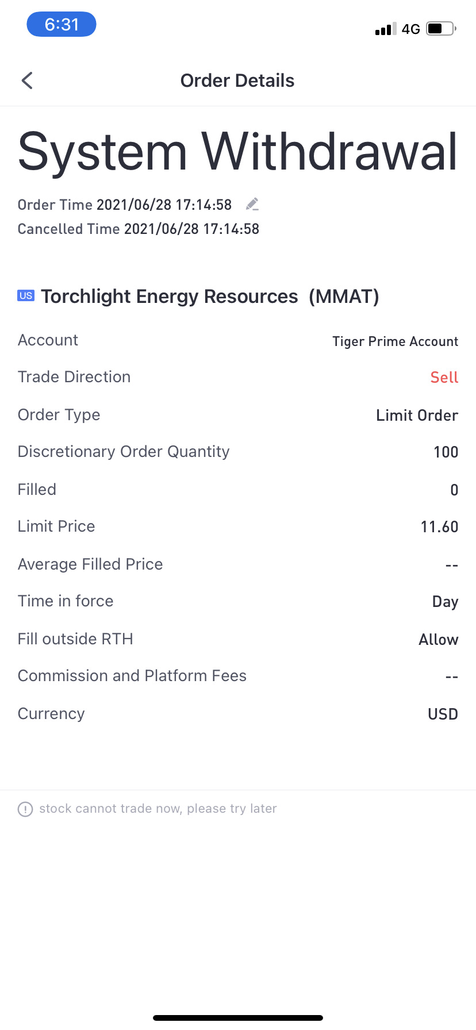Tap the Time in force Day value
Viewport: 476px width, 1030px height.
click(445, 602)
